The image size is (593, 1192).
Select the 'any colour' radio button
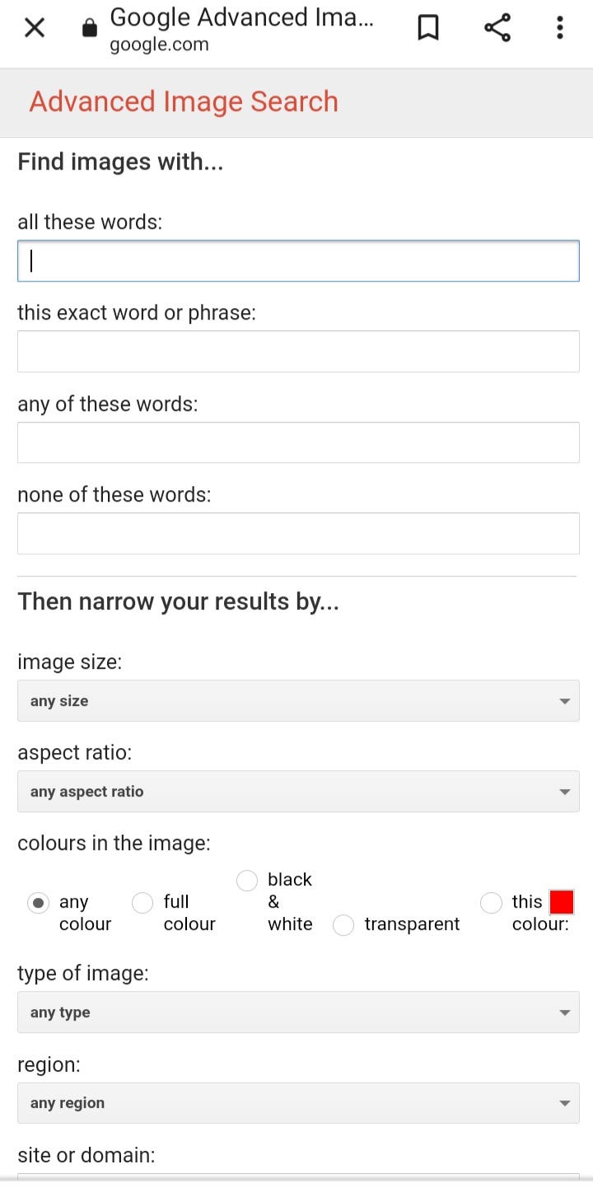pos(38,903)
